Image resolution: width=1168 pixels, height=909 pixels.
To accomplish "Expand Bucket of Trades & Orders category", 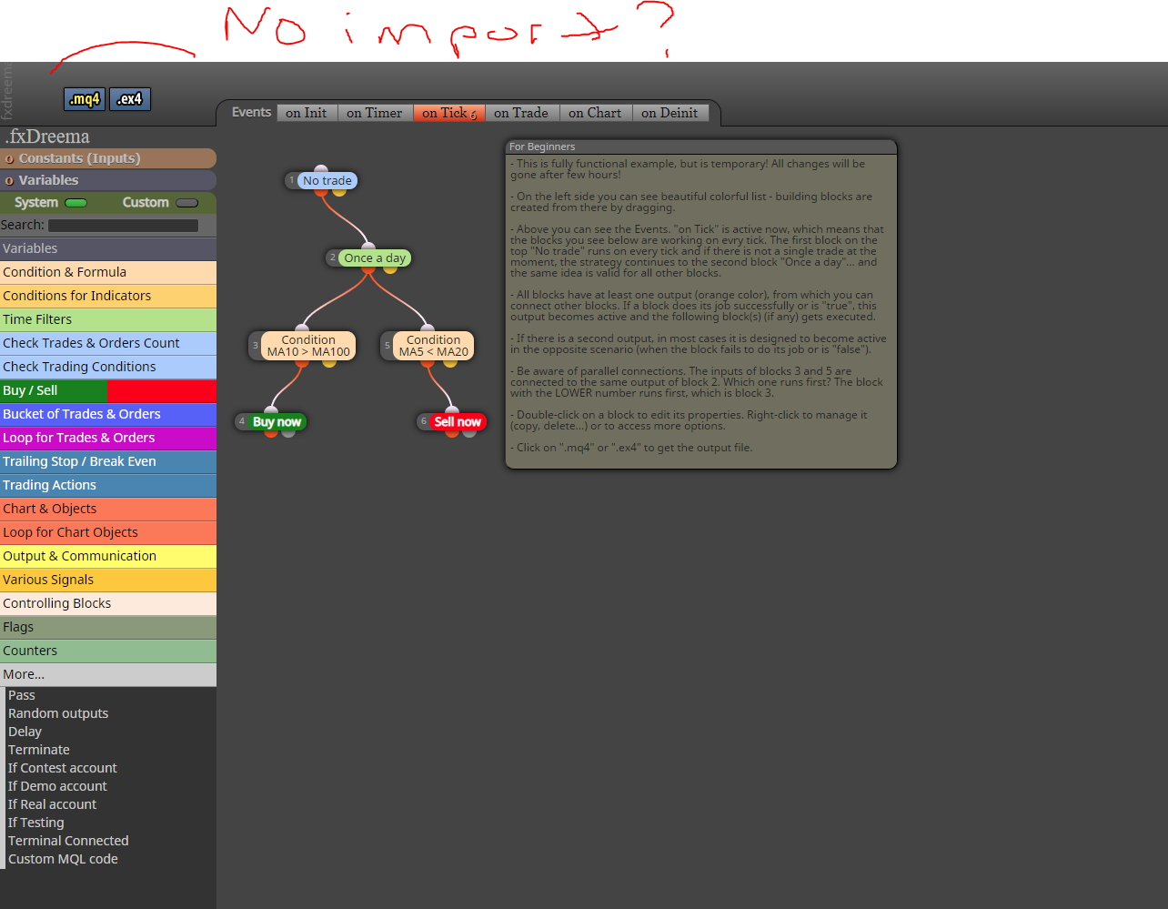I will point(108,414).
